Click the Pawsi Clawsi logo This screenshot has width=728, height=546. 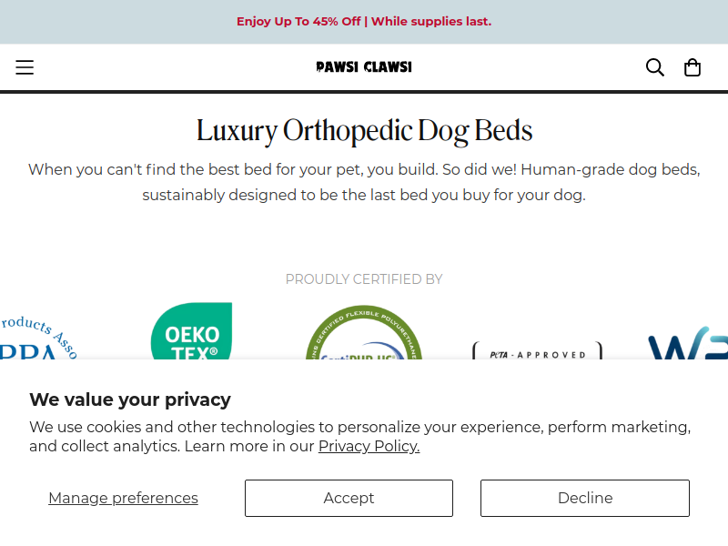pos(364,67)
